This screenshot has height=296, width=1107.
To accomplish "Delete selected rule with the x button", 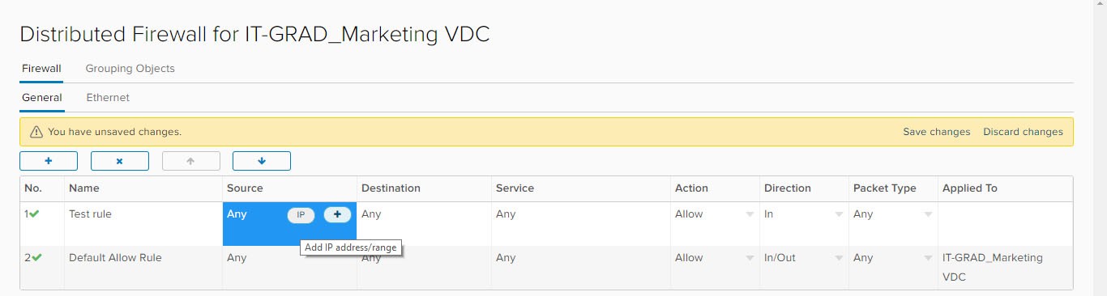I will (x=120, y=161).
